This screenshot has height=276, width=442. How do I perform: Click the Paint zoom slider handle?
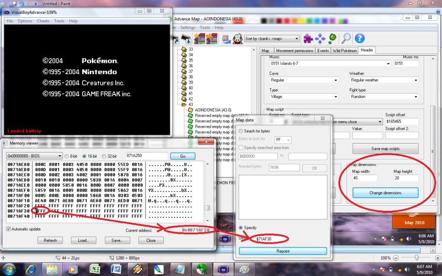[x=417, y=258]
